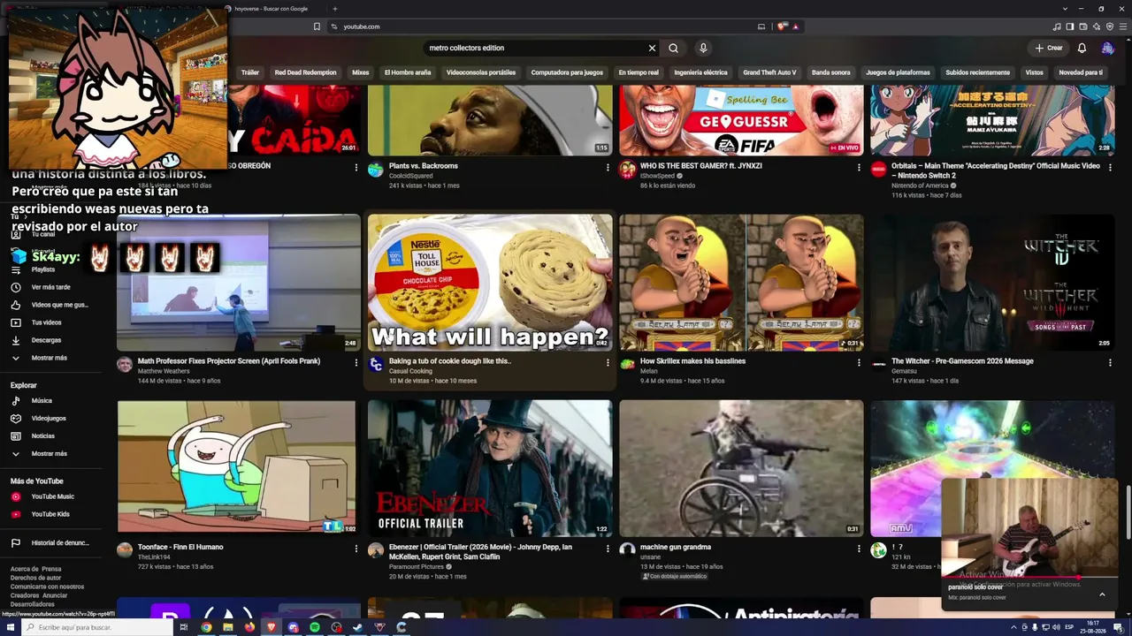1132x636 pixels.
Task: Click the Crear button
Action: click(1049, 48)
